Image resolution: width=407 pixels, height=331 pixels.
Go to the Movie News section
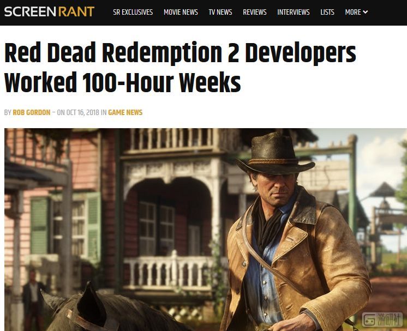(181, 12)
